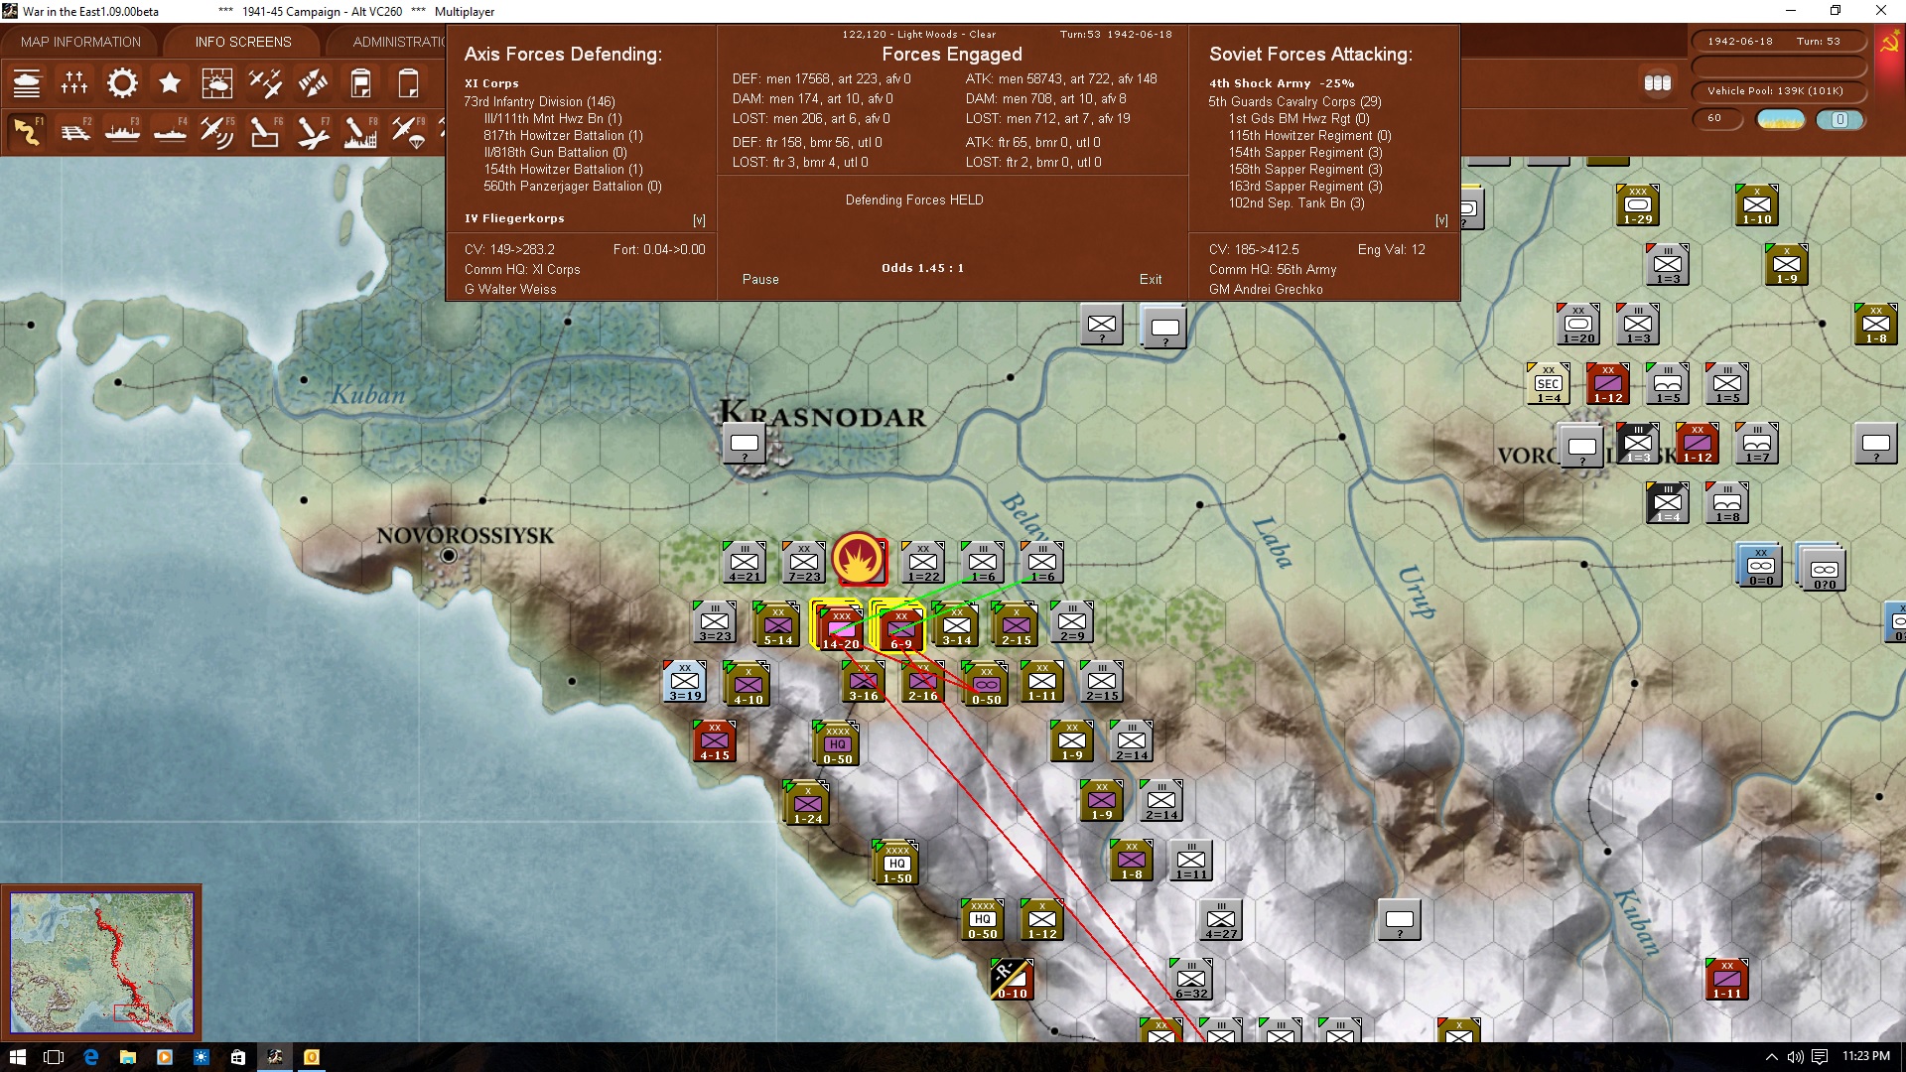Open the Windows Start menu
The width and height of the screenshot is (1906, 1072).
tap(17, 1057)
